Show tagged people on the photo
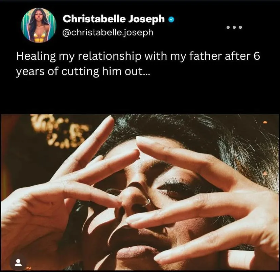This screenshot has width=280, height=272. (x=18, y=263)
